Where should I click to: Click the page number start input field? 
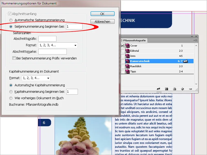click(x=74, y=27)
